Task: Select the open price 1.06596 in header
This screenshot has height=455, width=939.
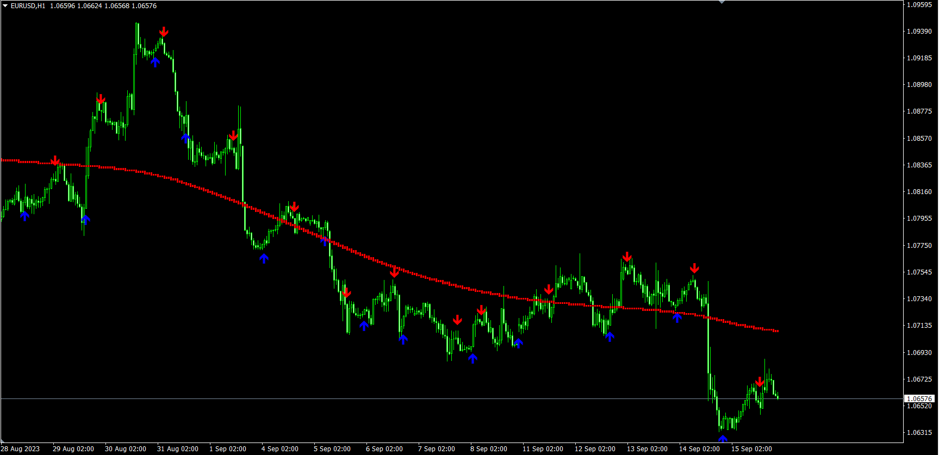Action: coord(63,6)
